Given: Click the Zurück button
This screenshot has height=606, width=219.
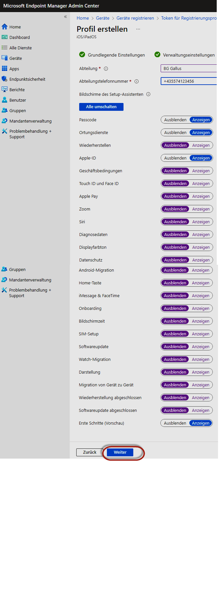Looking at the screenshot, I should point(90,452).
